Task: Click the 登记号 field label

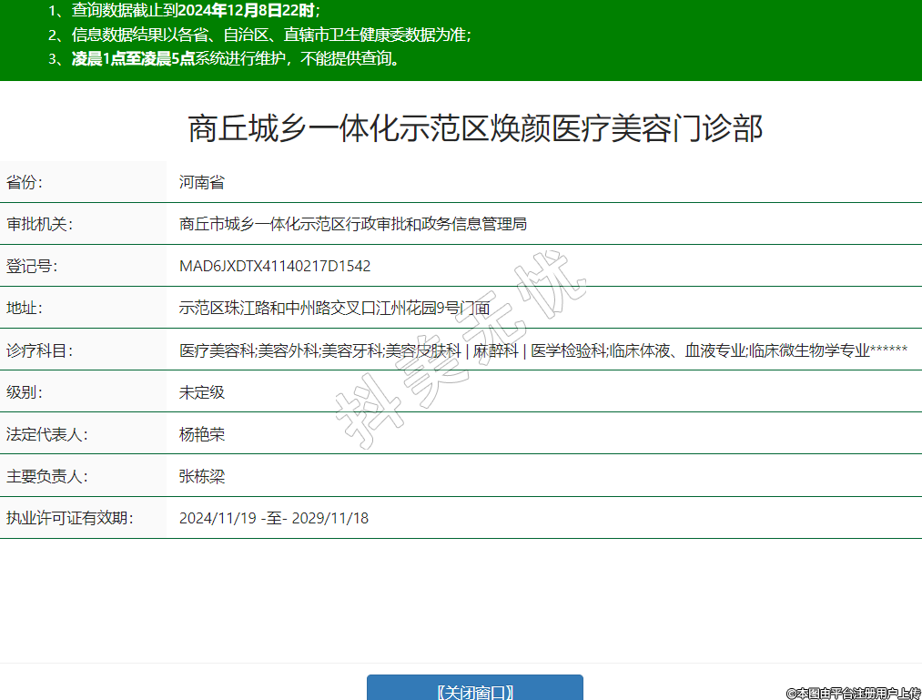Action: coord(32,266)
